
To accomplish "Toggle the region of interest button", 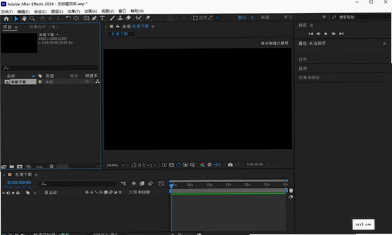I will 186,164.
